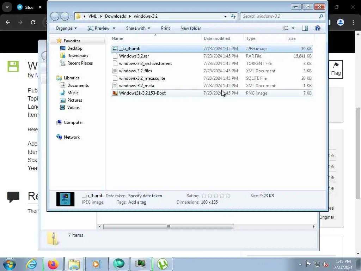361x271 pixels.
Task: Click the file icon of Windows 3.2.rar
Action: [x=115, y=56]
